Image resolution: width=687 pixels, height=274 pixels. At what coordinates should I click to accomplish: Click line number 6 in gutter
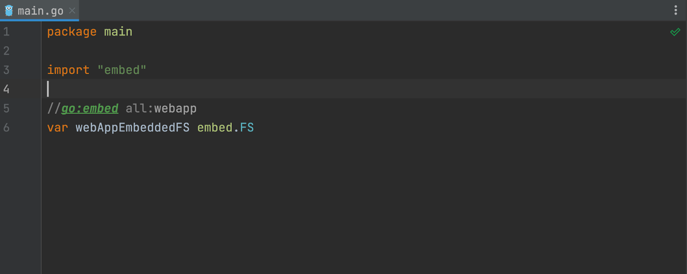6,128
